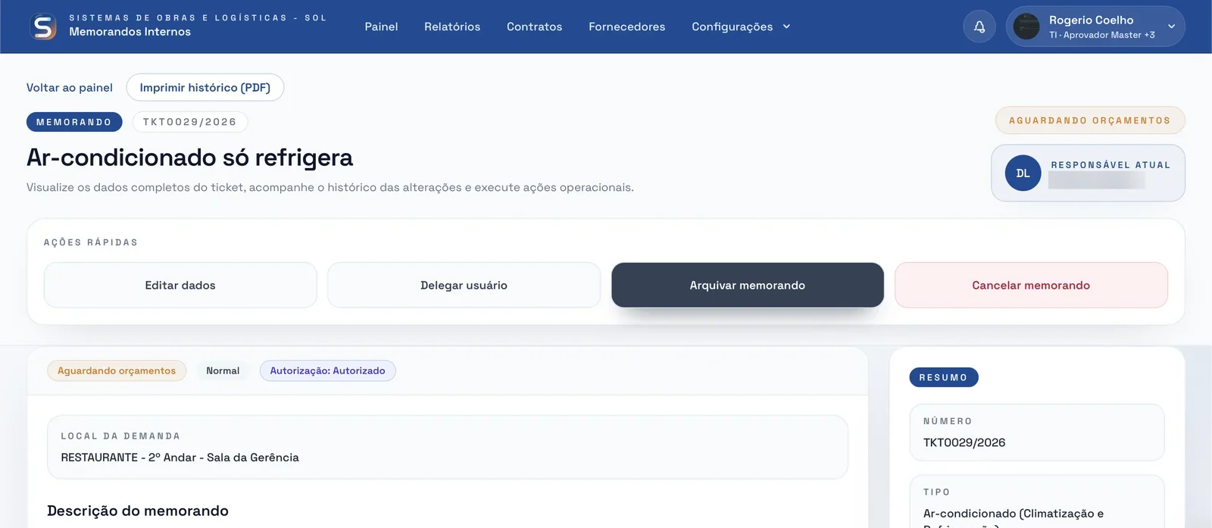
Task: Click Arquivar memorando button
Action: coord(747,285)
